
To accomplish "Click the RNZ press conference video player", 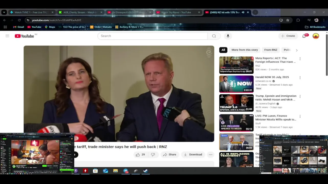I will (x=119, y=94).
